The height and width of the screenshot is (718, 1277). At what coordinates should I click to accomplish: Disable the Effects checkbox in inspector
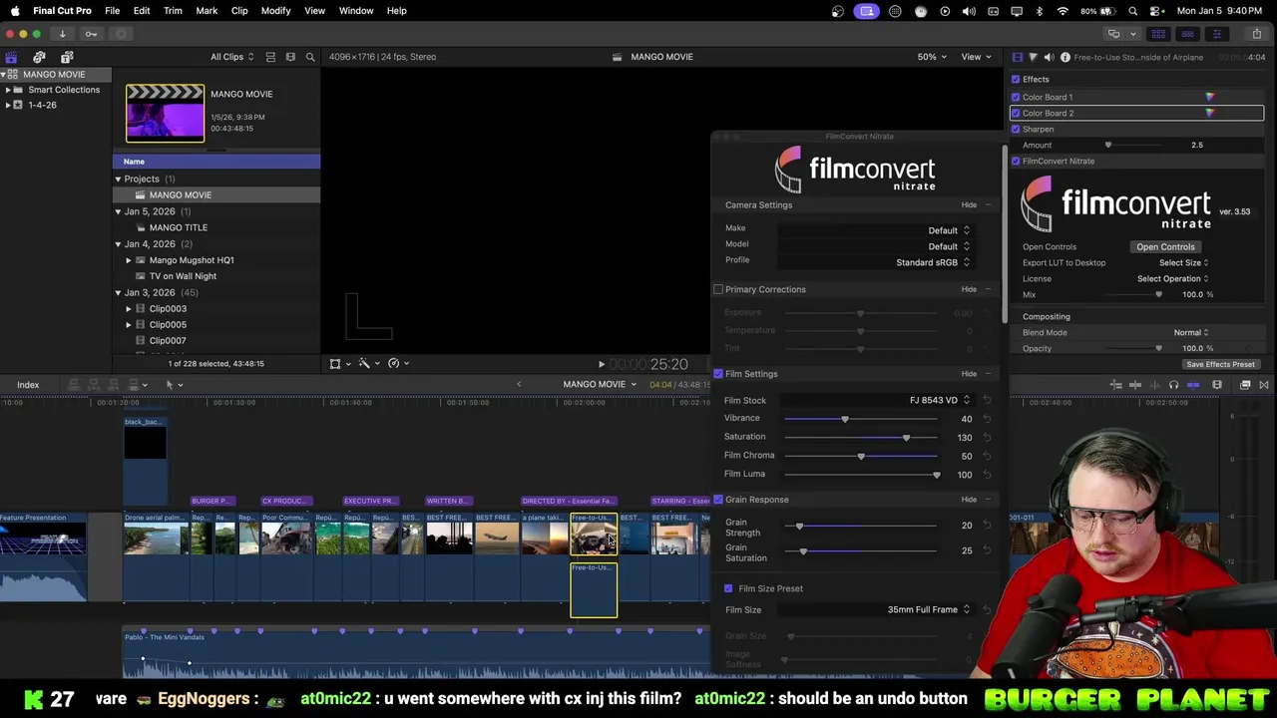[x=1016, y=79]
